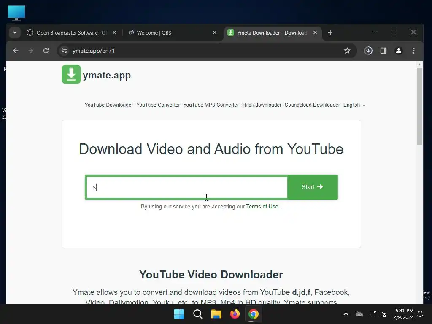The image size is (432, 324).
Task: Click the muted volume tray icon
Action: 383,314
